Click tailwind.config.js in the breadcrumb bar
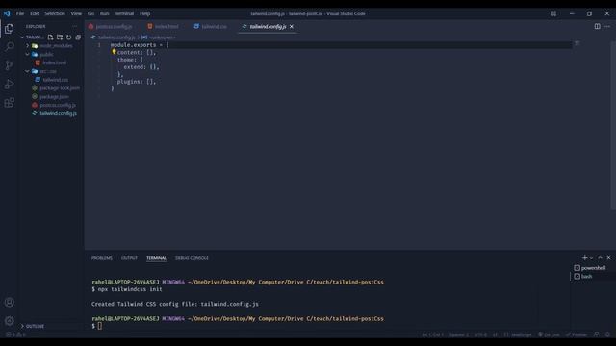 point(116,37)
